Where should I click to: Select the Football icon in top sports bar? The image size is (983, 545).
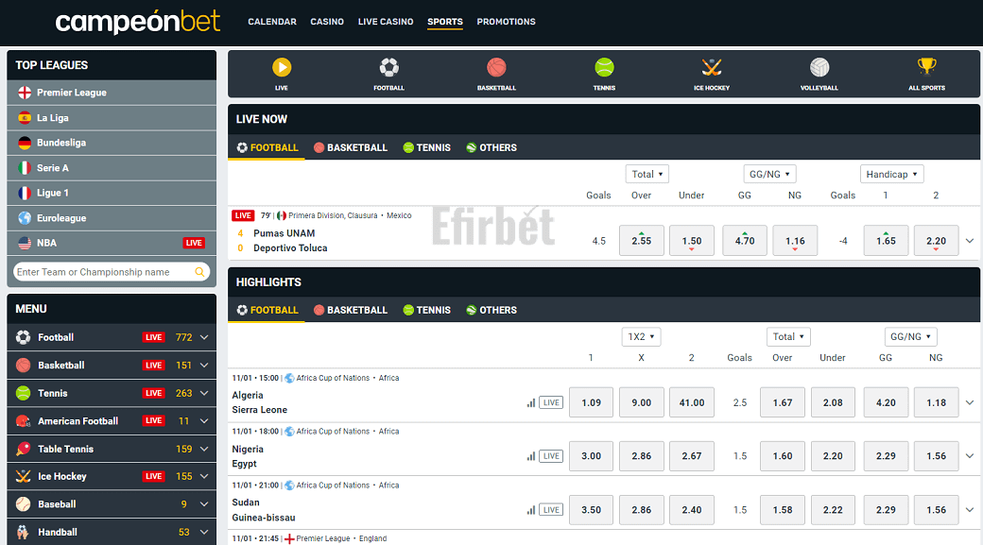coord(388,68)
